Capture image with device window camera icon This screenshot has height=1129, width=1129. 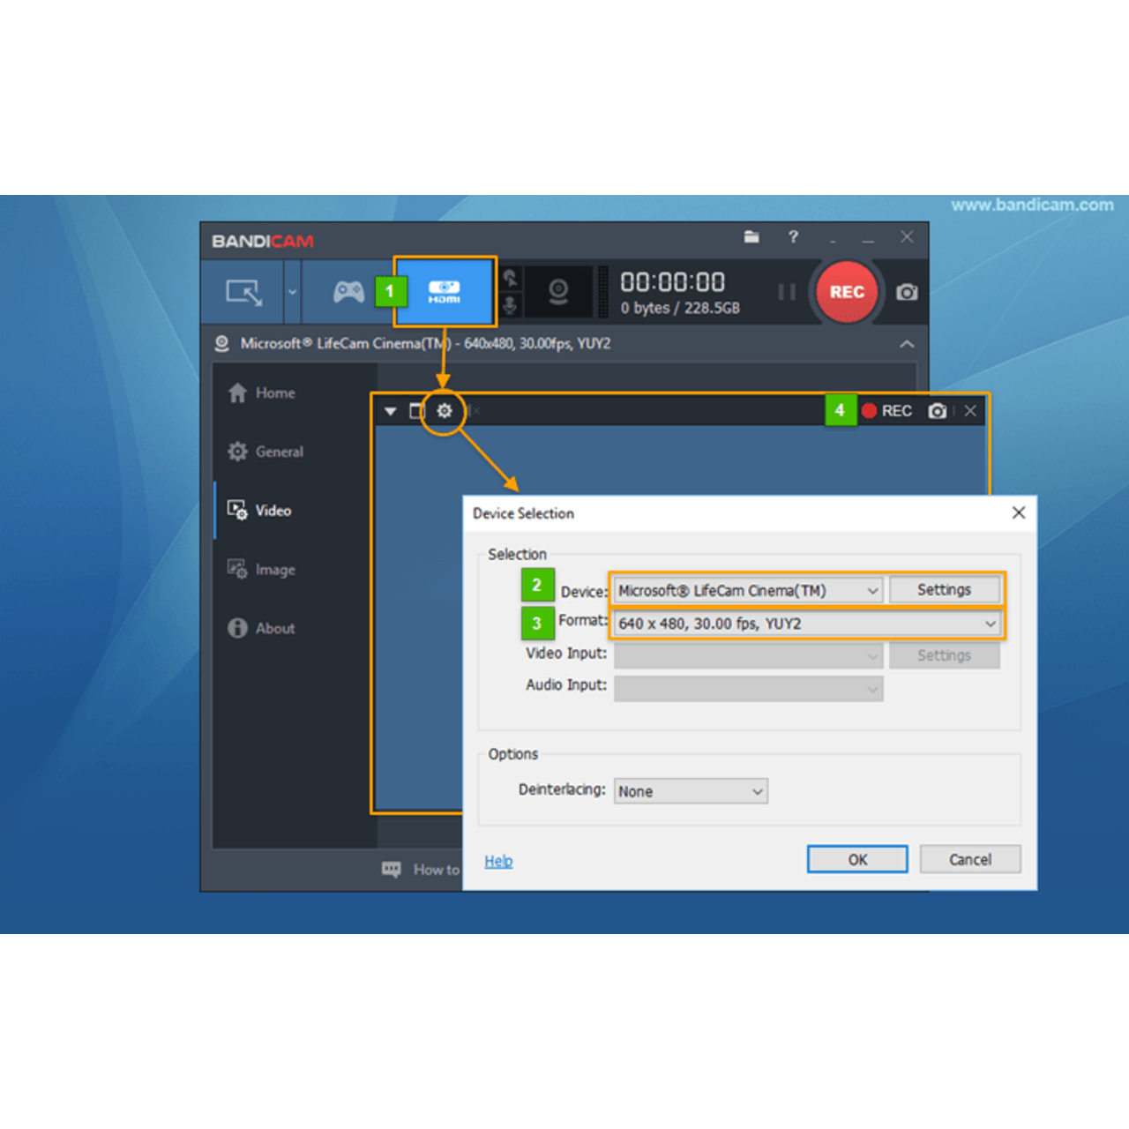coord(938,411)
